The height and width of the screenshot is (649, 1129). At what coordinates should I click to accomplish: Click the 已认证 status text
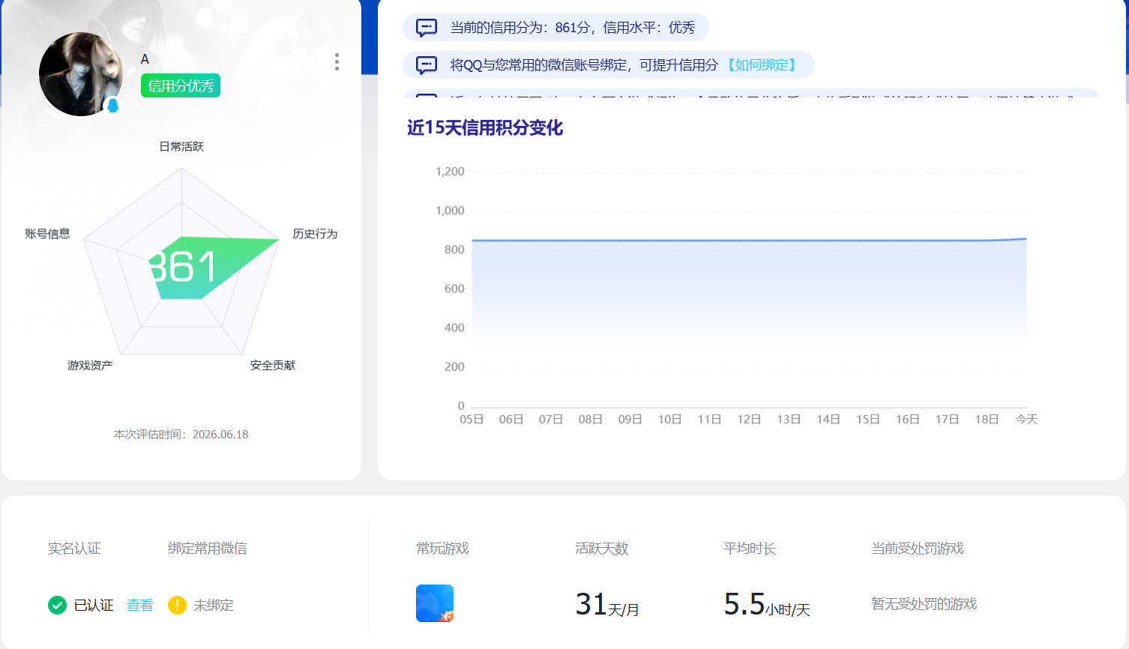(x=94, y=605)
